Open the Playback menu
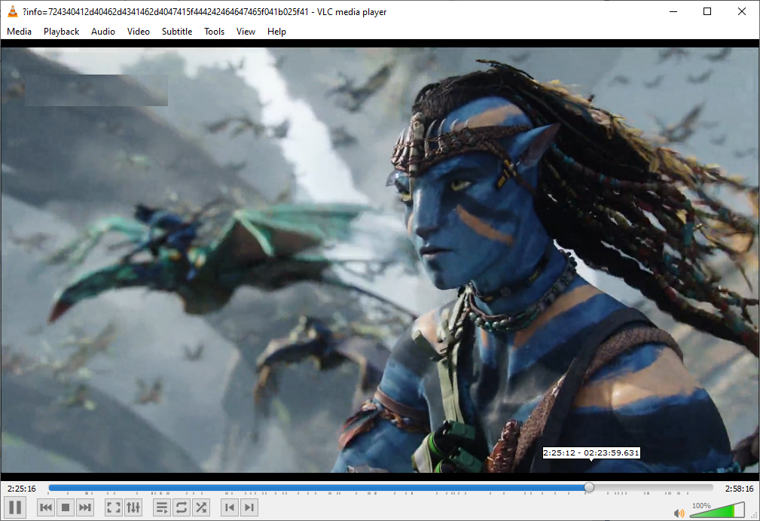Screen dimensions: 760x521 [61, 32]
